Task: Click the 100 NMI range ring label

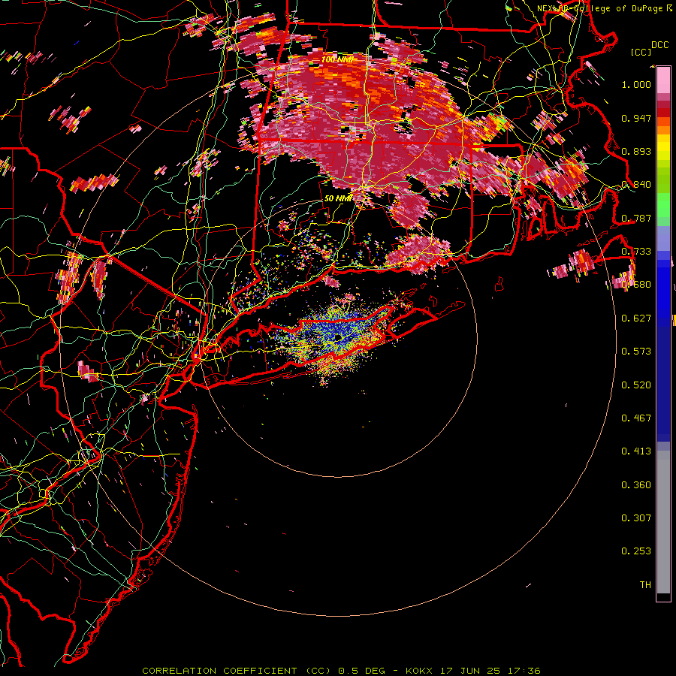Action: 337,59
